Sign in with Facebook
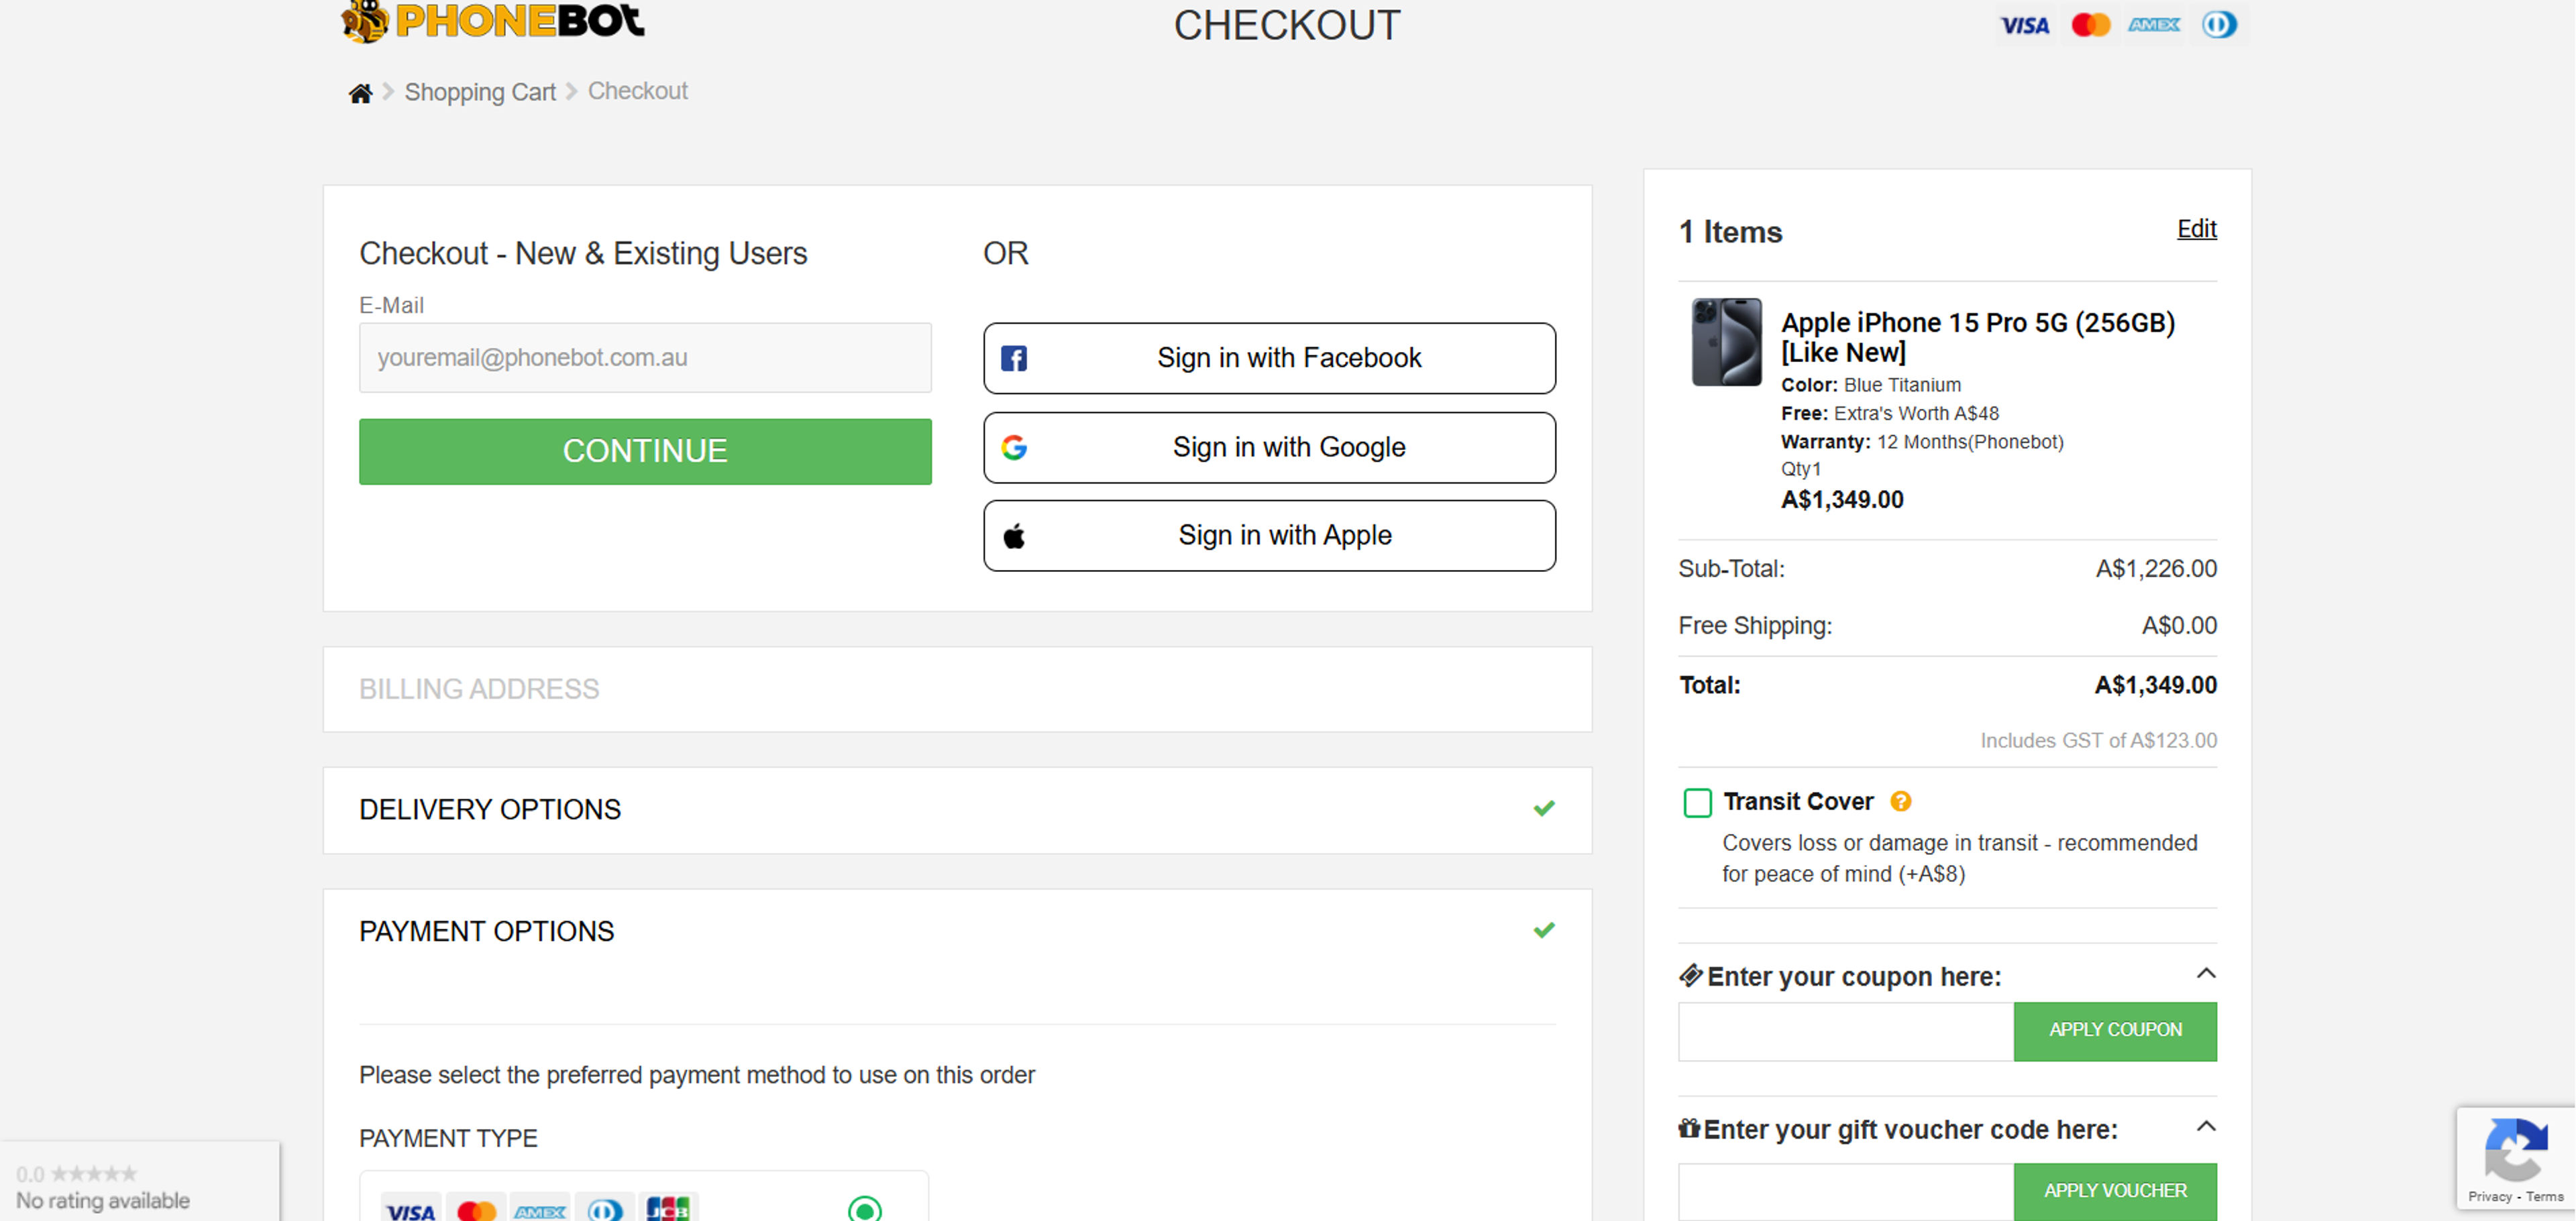 (1269, 357)
